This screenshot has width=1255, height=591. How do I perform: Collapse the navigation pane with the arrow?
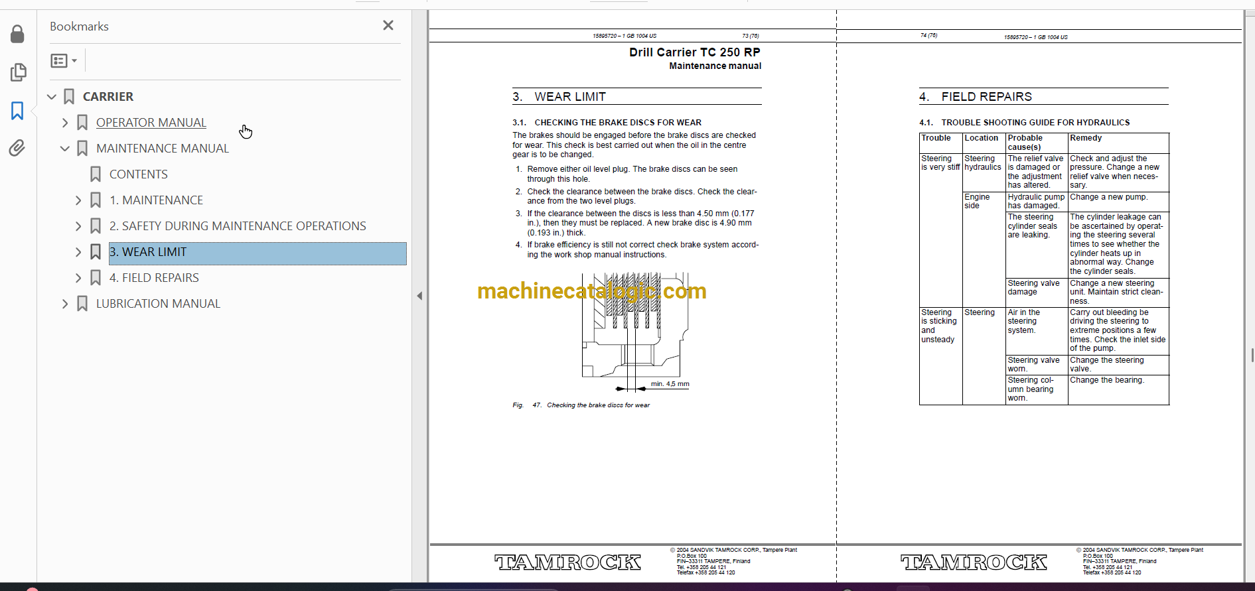tap(419, 296)
